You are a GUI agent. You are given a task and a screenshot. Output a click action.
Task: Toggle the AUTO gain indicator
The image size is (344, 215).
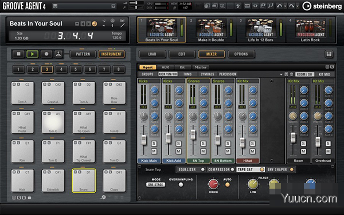(228, 185)
